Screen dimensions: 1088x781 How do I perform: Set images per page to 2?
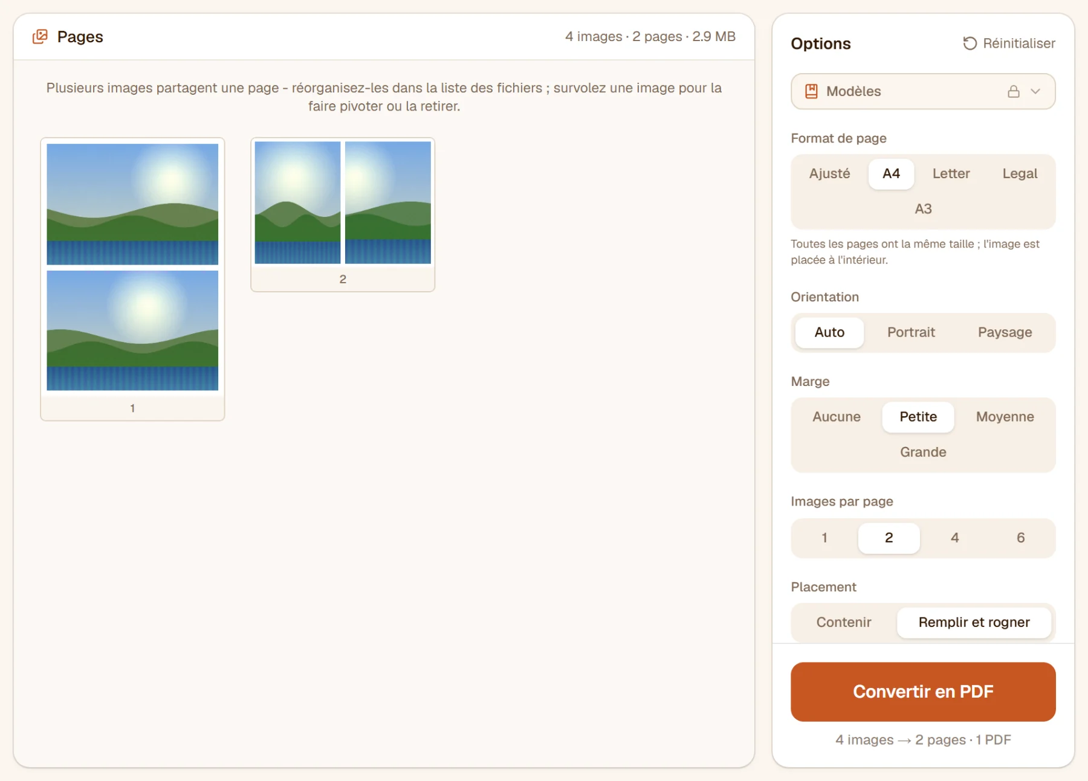coord(889,538)
